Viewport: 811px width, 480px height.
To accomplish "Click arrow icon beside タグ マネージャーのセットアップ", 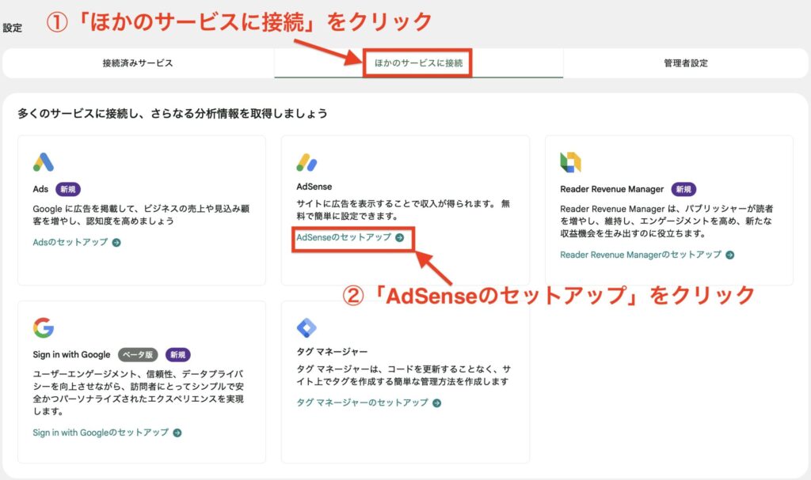I will (437, 403).
